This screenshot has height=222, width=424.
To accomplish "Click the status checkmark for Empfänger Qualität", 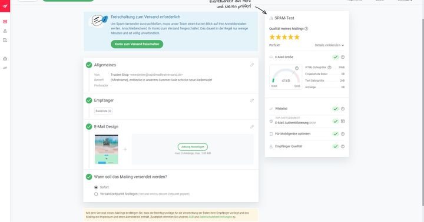I will point(335,146).
